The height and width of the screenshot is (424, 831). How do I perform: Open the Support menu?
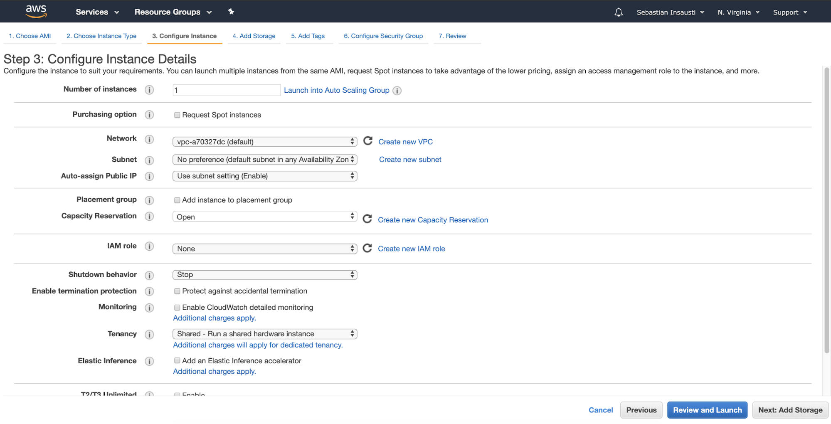click(790, 12)
